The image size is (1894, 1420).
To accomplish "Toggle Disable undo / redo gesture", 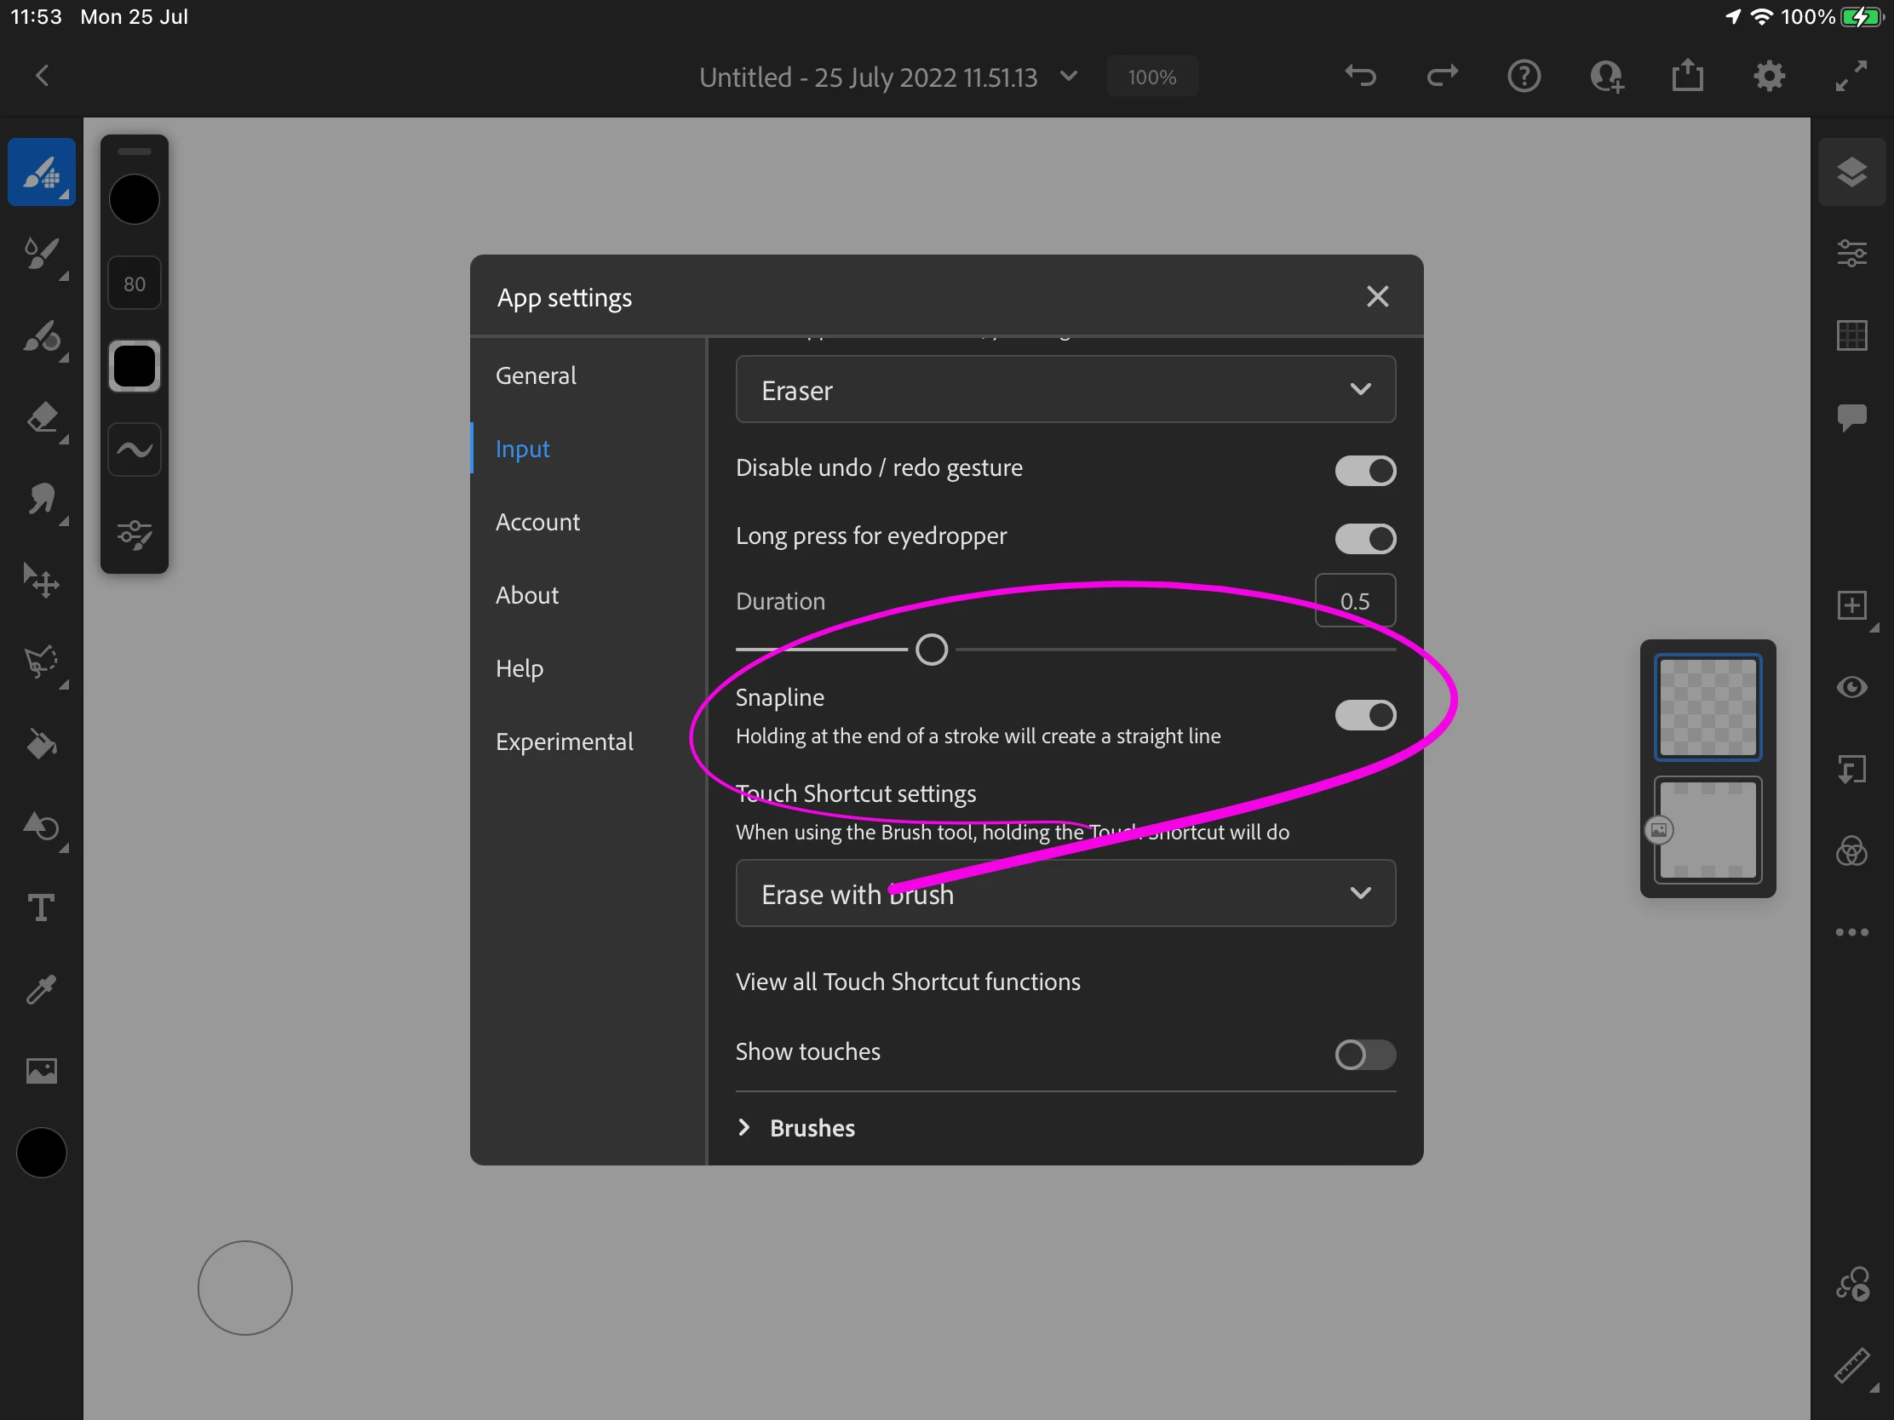I will [1365, 471].
